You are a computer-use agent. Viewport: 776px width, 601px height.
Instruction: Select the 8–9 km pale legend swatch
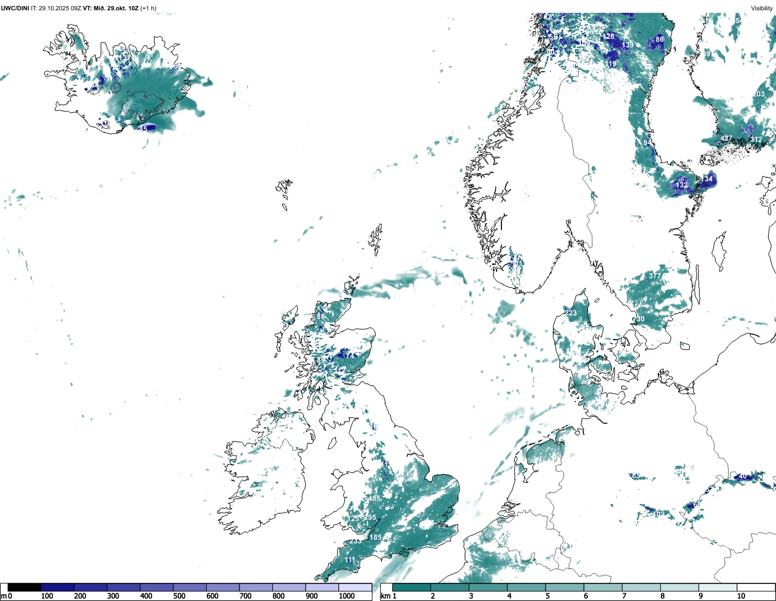tap(679, 588)
